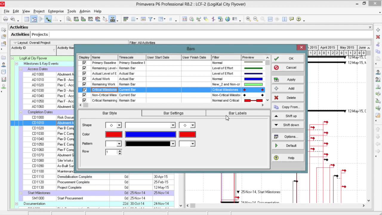Click the Progress Spotlight highlighter icon

click(x=206, y=19)
